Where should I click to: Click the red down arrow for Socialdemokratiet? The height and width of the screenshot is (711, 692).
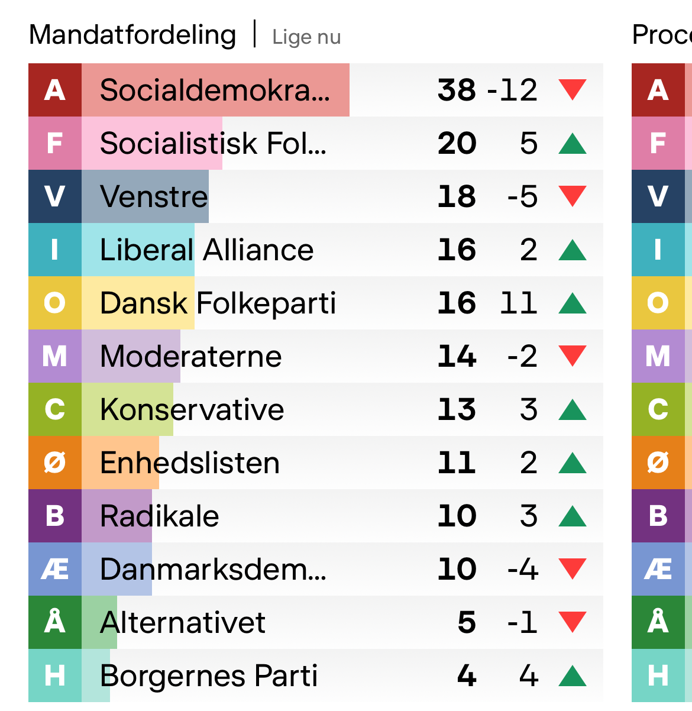pyautogui.click(x=572, y=90)
